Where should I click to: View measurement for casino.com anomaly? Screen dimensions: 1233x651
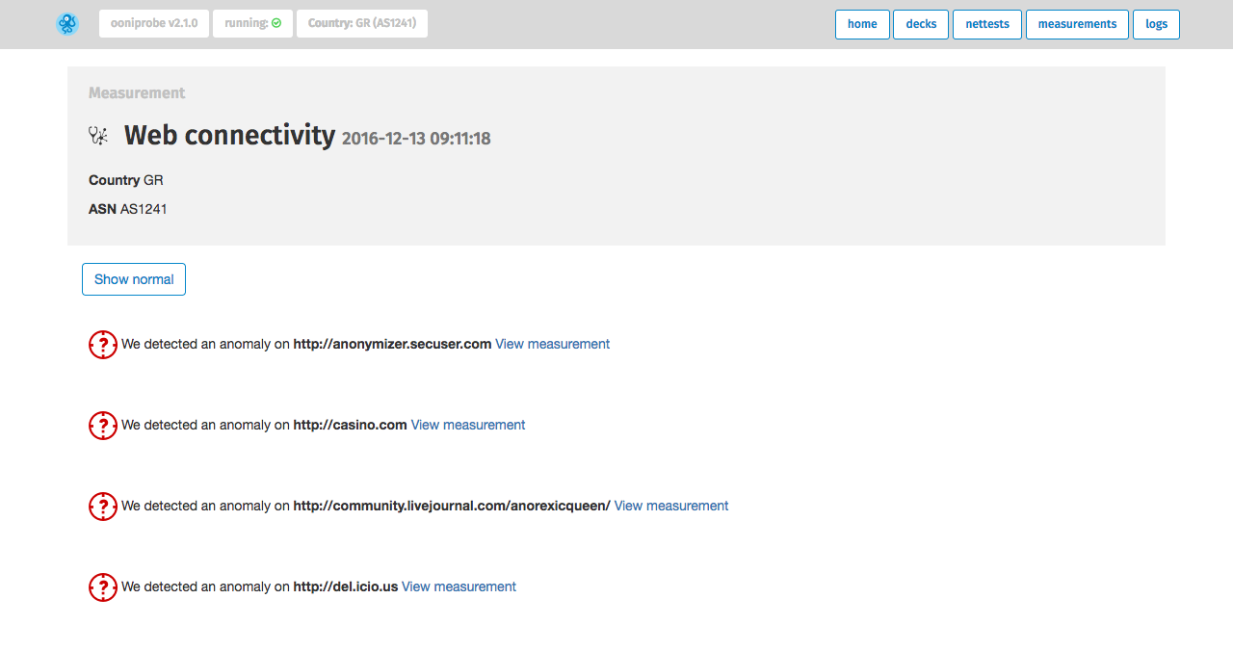pyautogui.click(x=467, y=425)
